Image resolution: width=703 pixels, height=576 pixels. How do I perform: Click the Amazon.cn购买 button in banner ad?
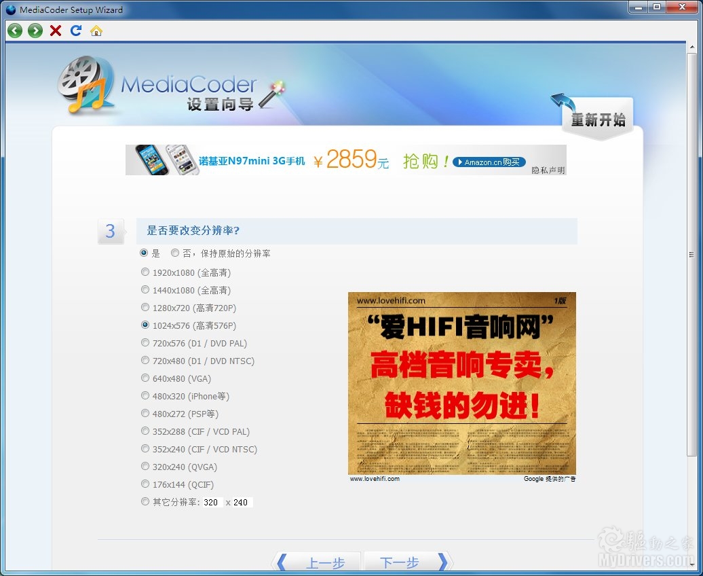[x=489, y=162]
